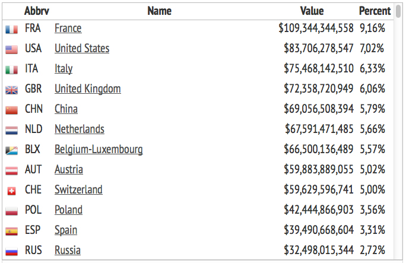The height and width of the screenshot is (263, 406).
Task: Click the Spain flag icon
Action: [x=11, y=231]
